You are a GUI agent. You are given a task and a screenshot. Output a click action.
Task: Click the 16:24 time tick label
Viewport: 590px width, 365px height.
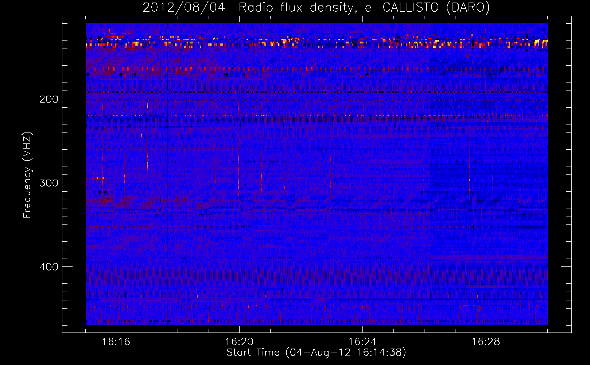pyautogui.click(x=362, y=342)
